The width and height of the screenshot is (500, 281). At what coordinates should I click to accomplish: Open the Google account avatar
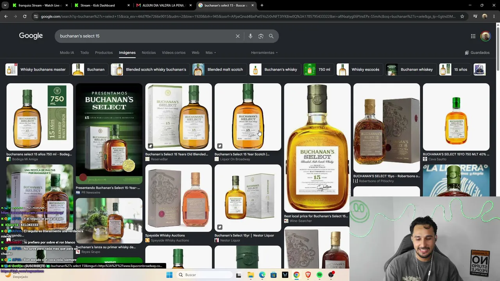(x=486, y=36)
